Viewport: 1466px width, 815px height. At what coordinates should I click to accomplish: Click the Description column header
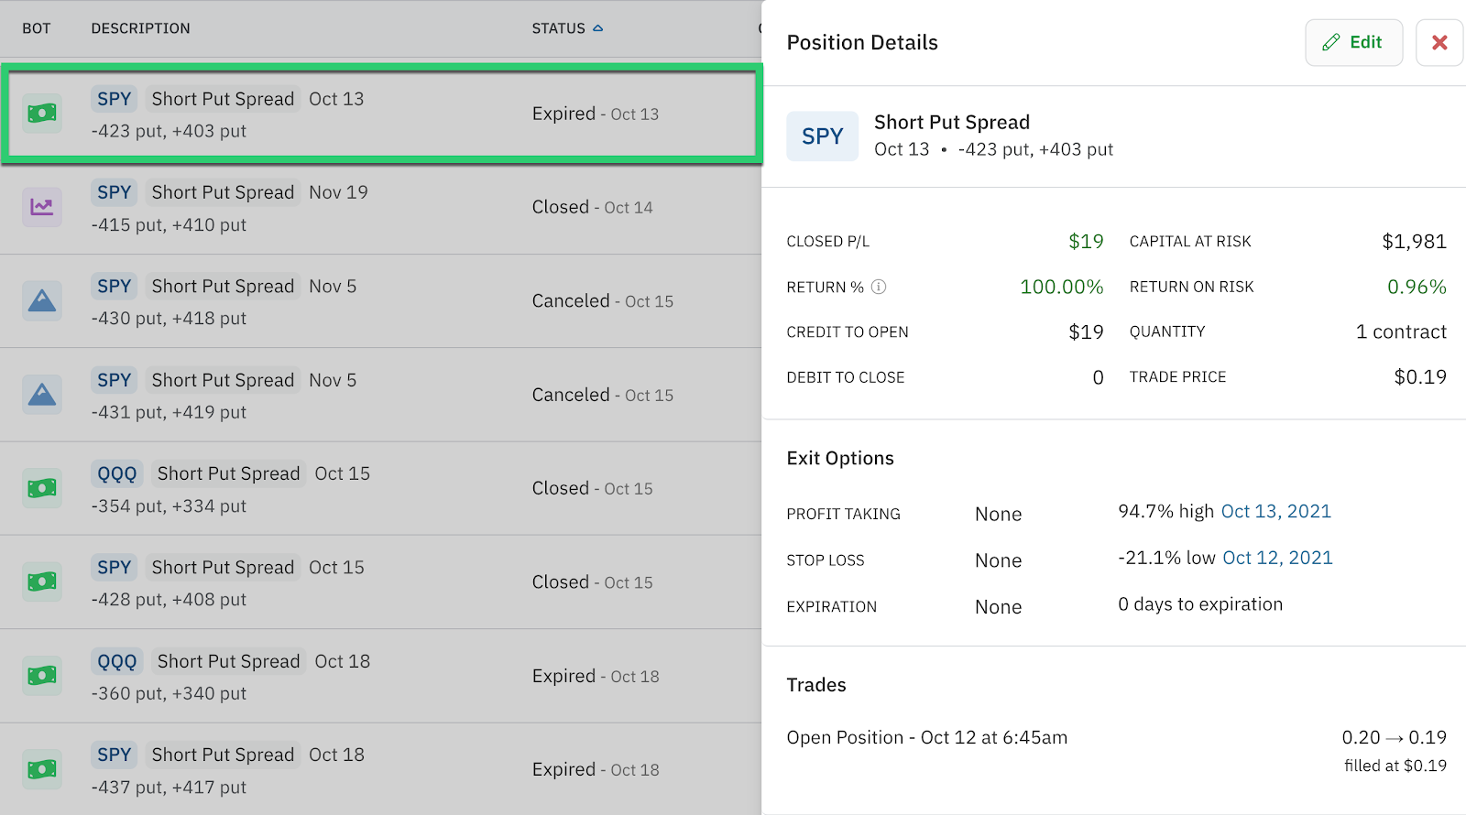[140, 28]
